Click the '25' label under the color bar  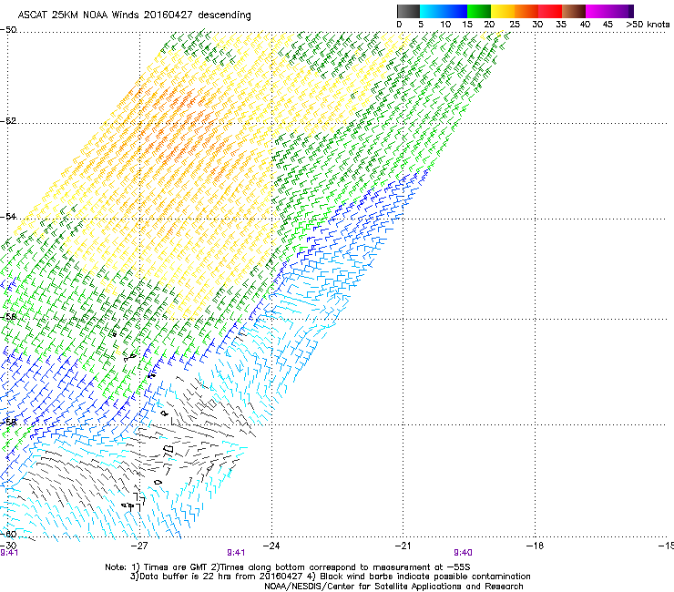515,24
